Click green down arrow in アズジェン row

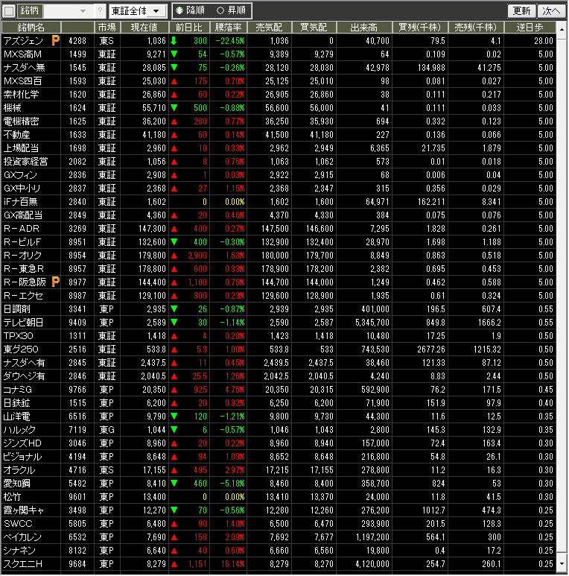174,40
